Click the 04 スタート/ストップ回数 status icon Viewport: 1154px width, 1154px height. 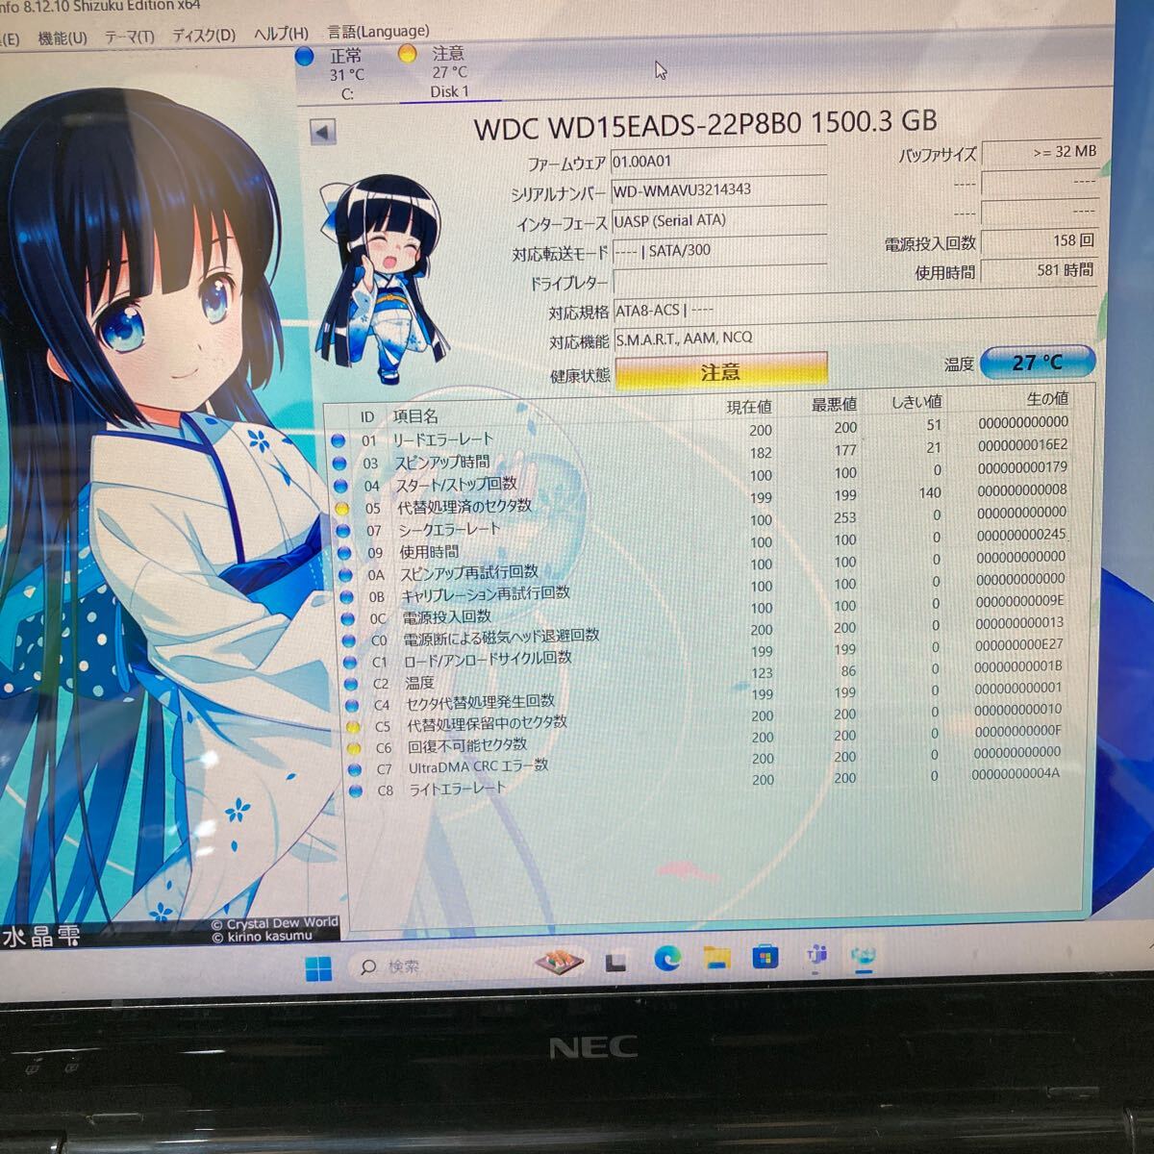tap(340, 486)
